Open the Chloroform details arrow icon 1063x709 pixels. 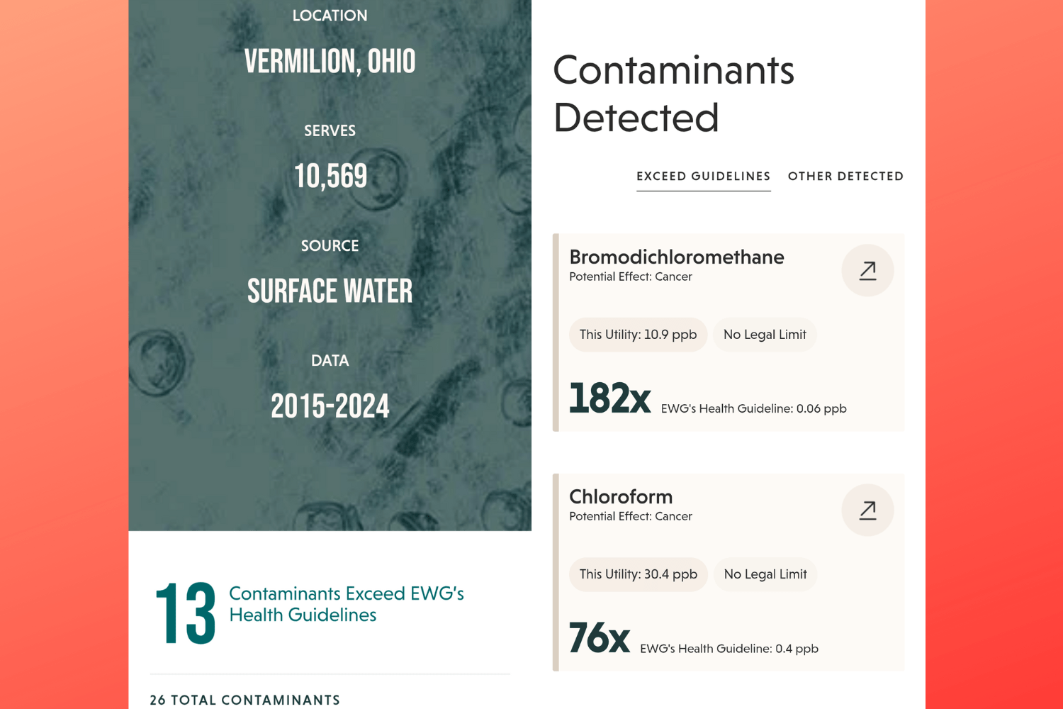[867, 510]
